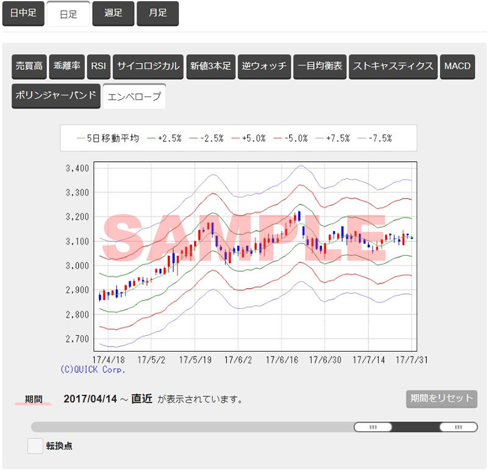Click the -2.5% legend entry

coord(207,139)
